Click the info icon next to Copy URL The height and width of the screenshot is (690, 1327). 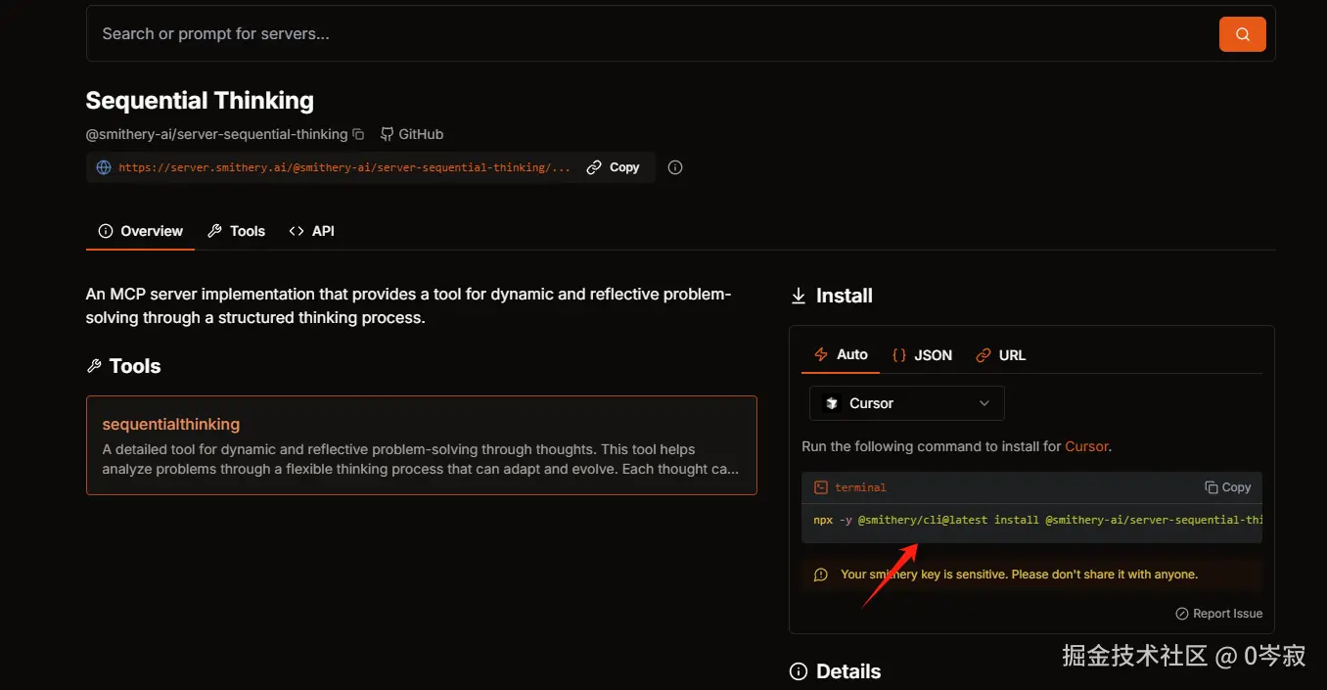675,167
